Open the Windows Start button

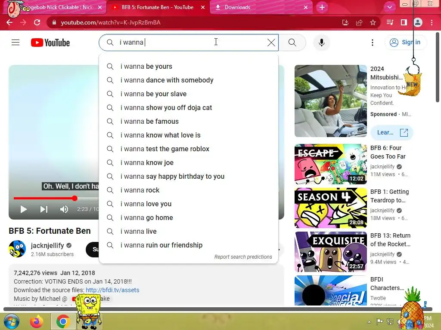pos(11,321)
